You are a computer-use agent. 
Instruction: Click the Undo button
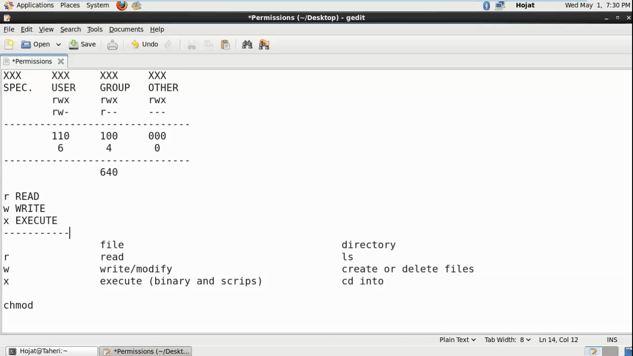pos(145,44)
